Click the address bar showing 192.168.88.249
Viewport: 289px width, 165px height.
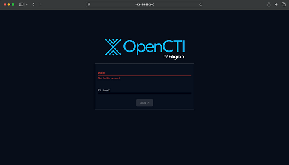pos(144,5)
